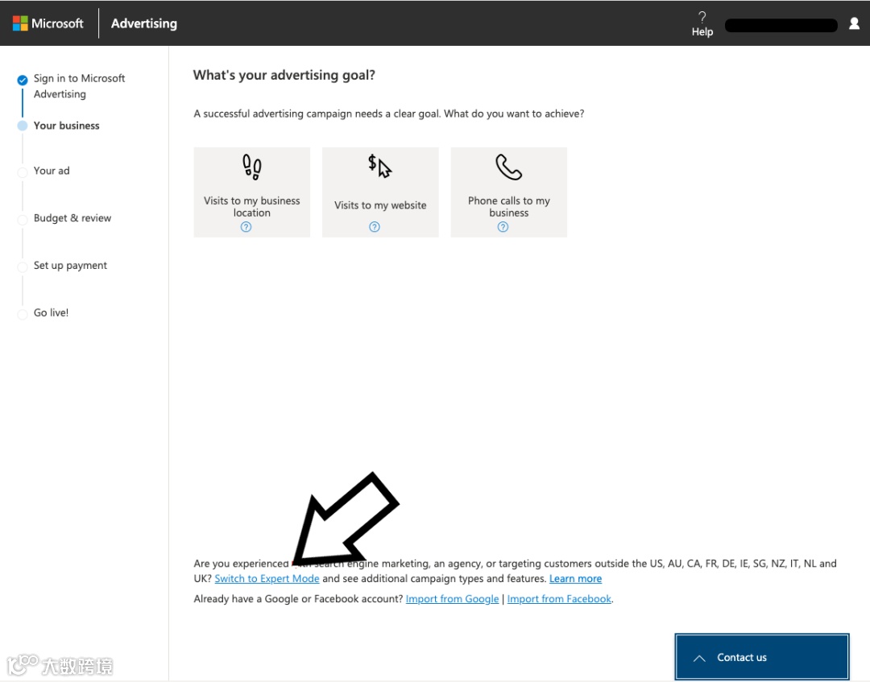Click Import from Facebook link
Image resolution: width=870 pixels, height=682 pixels.
(x=559, y=599)
